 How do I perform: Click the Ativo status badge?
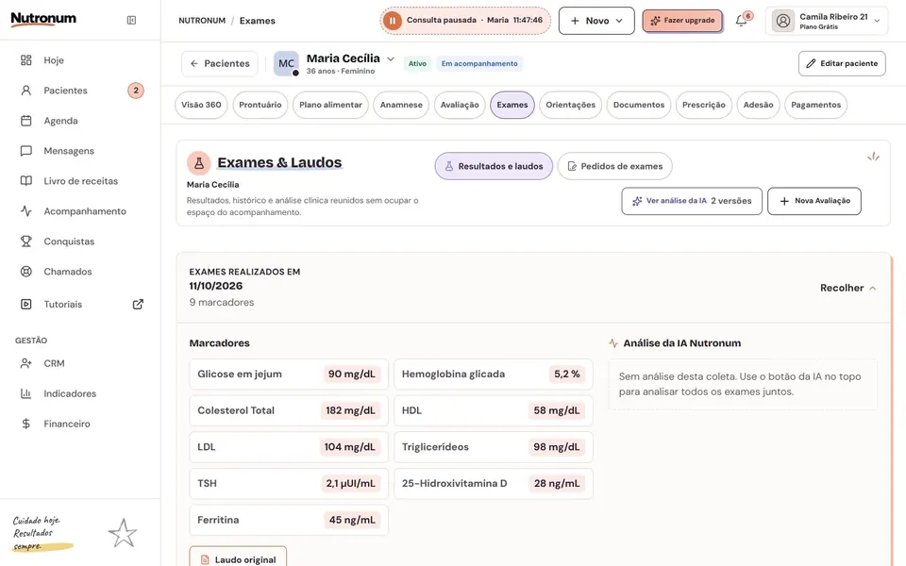(417, 63)
